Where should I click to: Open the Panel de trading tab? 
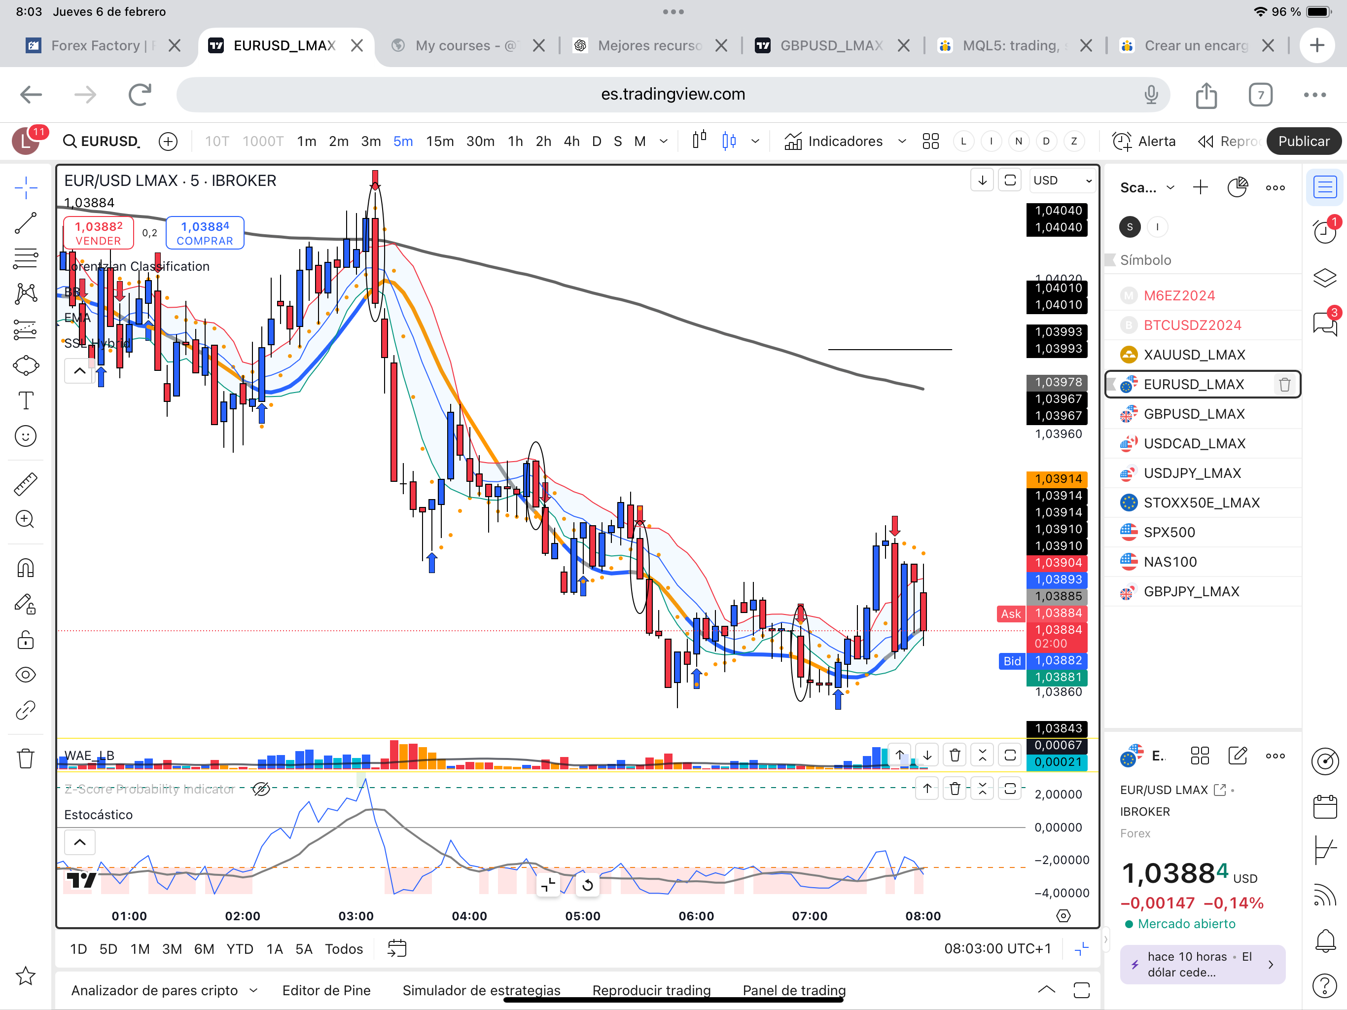[x=794, y=990]
